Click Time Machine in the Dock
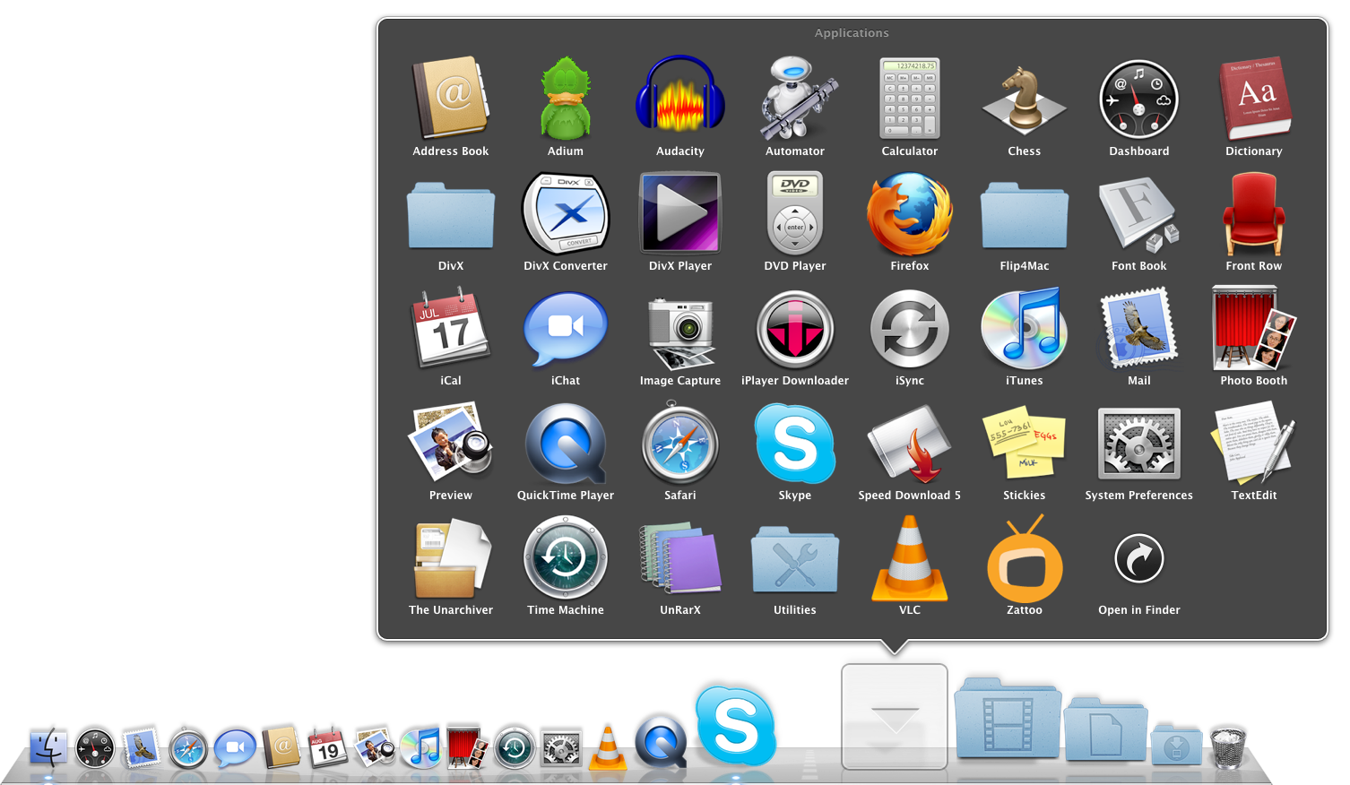The image size is (1350, 785). pos(515,748)
